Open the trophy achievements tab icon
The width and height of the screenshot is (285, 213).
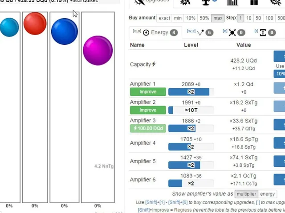[x=206, y=2]
